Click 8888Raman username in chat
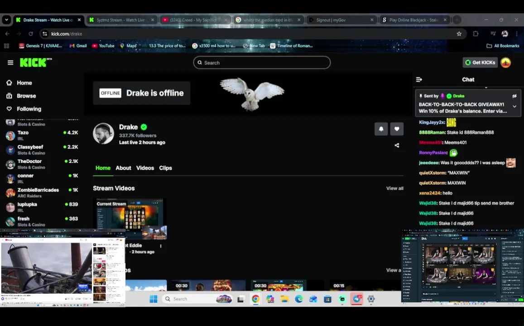 click(432, 132)
